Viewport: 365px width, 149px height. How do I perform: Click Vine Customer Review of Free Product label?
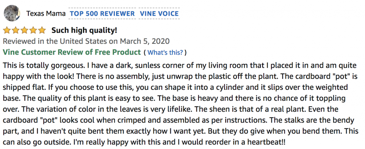(x=72, y=52)
